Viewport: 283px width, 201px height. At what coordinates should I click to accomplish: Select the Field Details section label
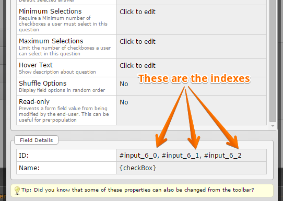[x=36, y=140]
